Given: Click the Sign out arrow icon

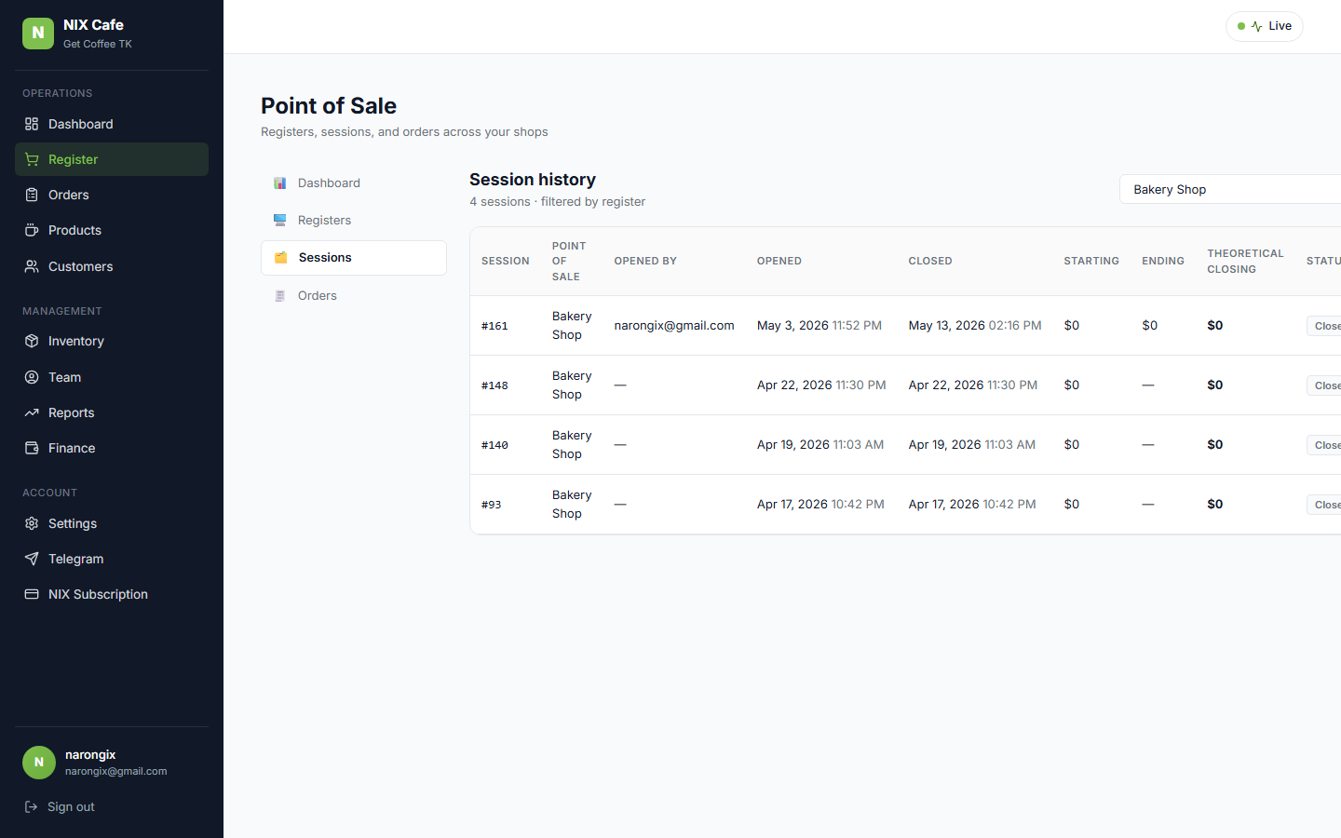Looking at the screenshot, I should click(31, 806).
